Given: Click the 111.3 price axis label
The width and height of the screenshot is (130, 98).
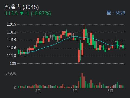Looking at the screenshot, I should pyautogui.click(x=11, y=56).
